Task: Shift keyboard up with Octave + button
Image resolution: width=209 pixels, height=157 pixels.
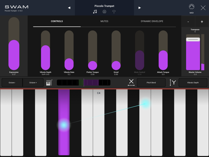Action: coord(33,83)
